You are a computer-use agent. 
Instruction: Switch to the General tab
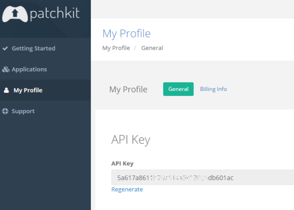coord(178,89)
